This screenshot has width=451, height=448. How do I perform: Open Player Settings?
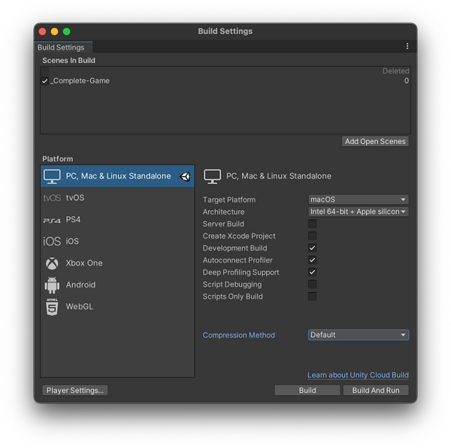tap(74, 390)
